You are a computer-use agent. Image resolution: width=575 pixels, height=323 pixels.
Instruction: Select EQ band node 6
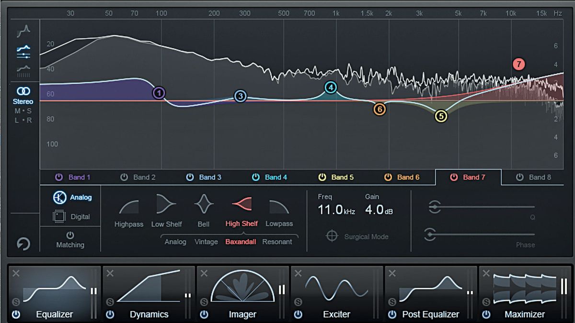(x=379, y=109)
